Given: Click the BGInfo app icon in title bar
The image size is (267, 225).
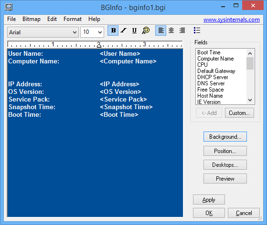Looking at the screenshot, I should [x=9, y=7].
